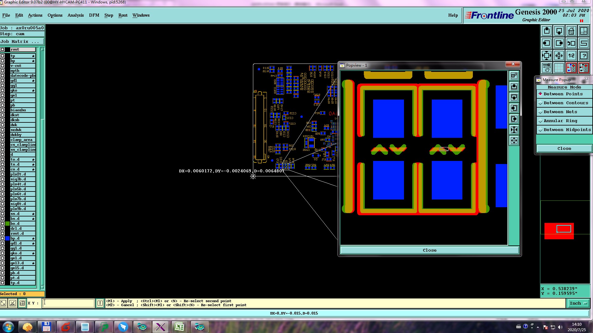Screen dimensions: 593x333
Task: Click the question mark help window icon
Action: [x=584, y=56]
